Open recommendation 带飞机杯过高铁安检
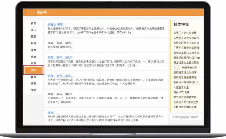The width and height of the screenshot is (226, 139). pyautogui.click(x=185, y=97)
